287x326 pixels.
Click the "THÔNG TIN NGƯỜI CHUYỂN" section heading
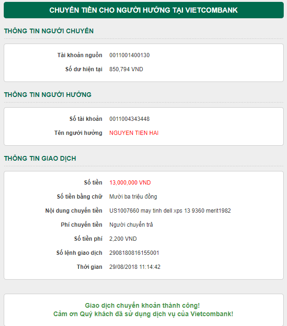coord(49,31)
